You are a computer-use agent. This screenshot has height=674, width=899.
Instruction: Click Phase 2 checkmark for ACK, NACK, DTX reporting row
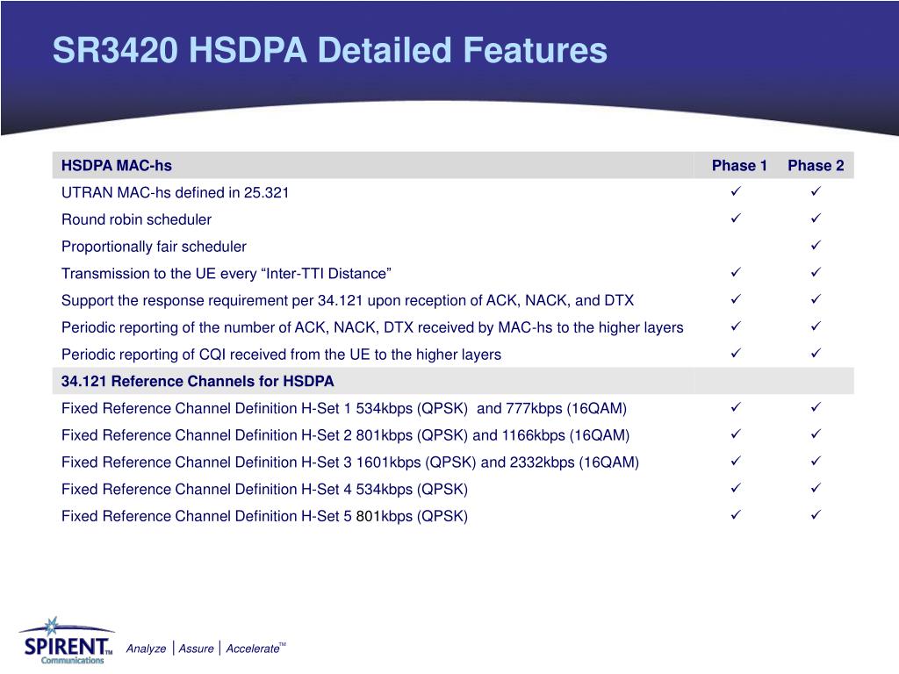816,326
